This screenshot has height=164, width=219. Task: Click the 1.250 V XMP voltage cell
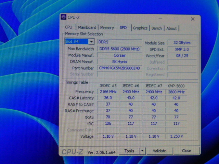coord(176,136)
